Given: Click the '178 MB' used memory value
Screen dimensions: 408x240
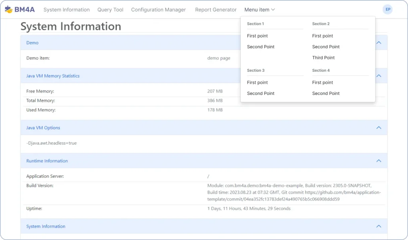Looking at the screenshot, I should point(215,110).
